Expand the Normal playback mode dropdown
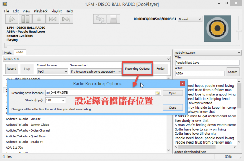This screenshot has width=244, height=161. 190,19
